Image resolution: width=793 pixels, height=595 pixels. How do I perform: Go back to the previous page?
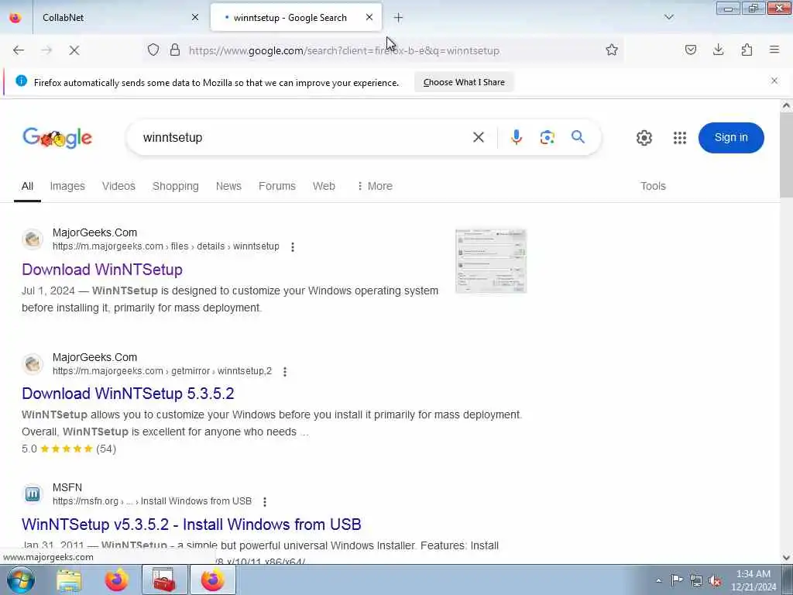pyautogui.click(x=19, y=50)
